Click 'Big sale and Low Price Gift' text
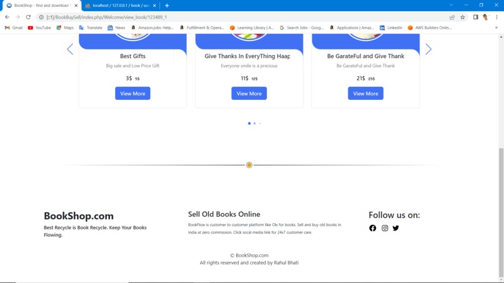Viewport: 504px width, 283px height. pos(133,66)
